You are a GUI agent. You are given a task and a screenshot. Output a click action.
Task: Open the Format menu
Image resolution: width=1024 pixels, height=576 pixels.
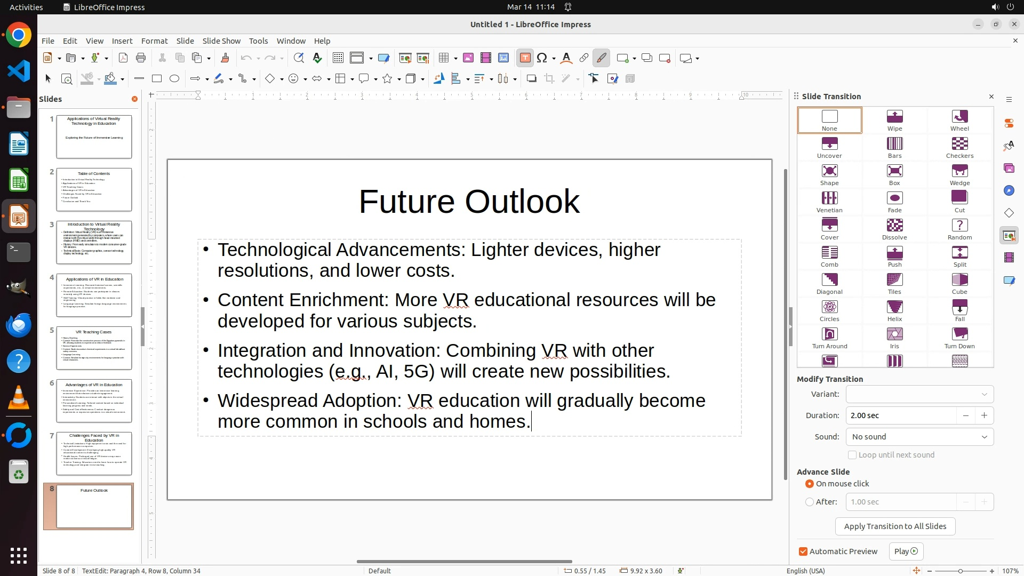pyautogui.click(x=154, y=41)
